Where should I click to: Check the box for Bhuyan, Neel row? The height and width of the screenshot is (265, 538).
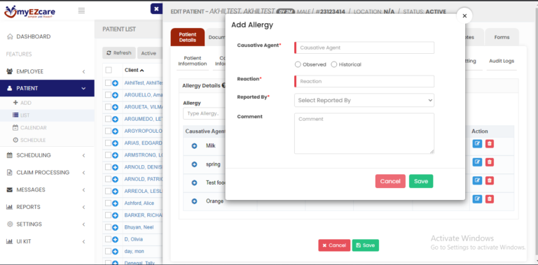(x=108, y=227)
